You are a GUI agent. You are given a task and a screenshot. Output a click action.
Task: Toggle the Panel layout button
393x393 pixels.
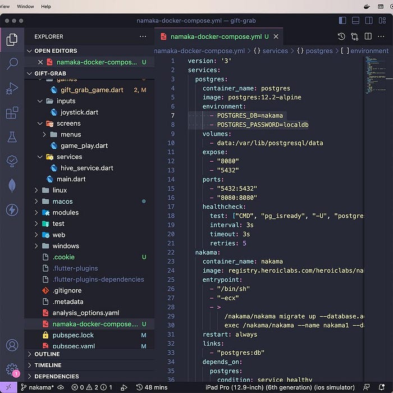click(x=356, y=21)
